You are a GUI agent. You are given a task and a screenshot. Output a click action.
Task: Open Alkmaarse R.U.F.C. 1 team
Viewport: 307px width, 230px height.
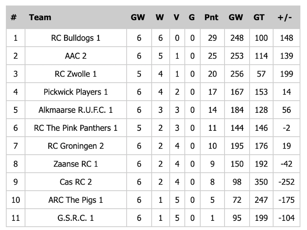click(76, 110)
